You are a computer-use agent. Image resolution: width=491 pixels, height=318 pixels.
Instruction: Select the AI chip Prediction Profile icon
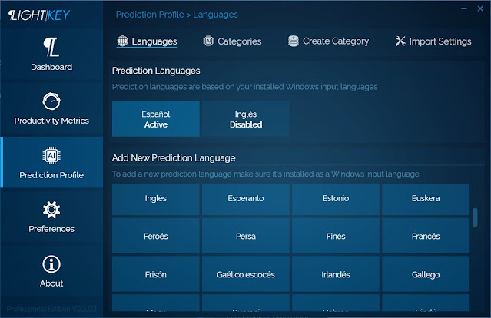[51, 156]
